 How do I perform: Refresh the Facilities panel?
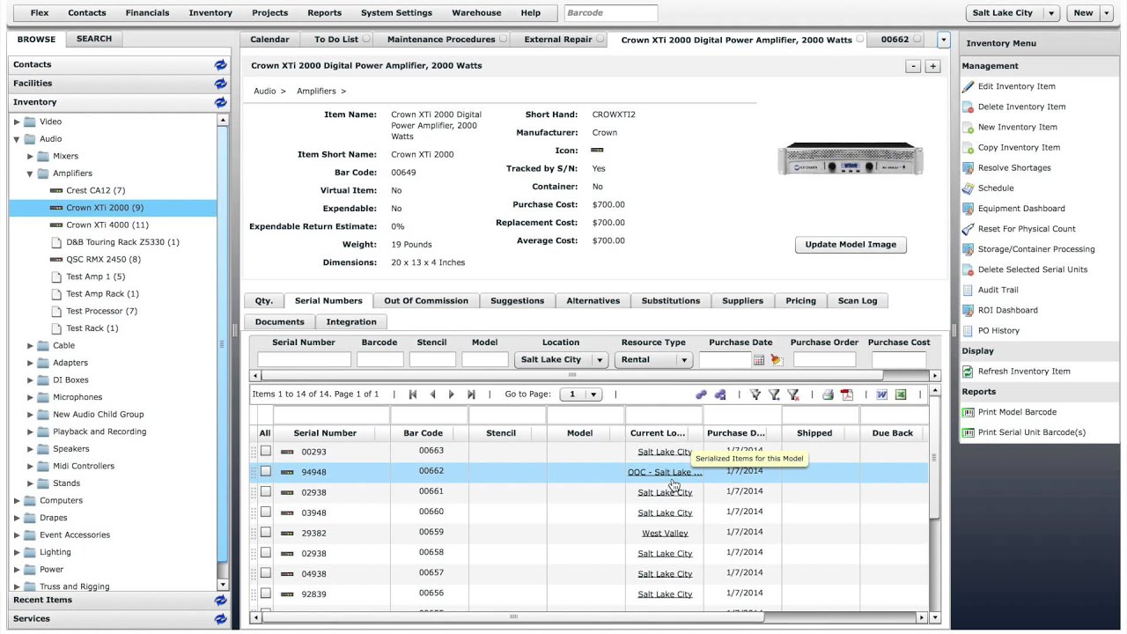[220, 84]
